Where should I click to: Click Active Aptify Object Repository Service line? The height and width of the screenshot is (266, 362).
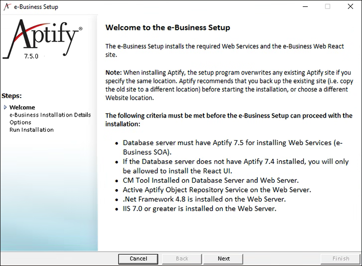click(x=217, y=190)
